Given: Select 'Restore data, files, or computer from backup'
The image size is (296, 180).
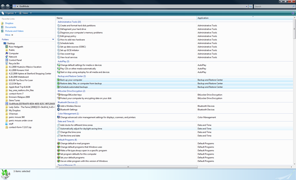Looking at the screenshot, I should tap(81, 83).
